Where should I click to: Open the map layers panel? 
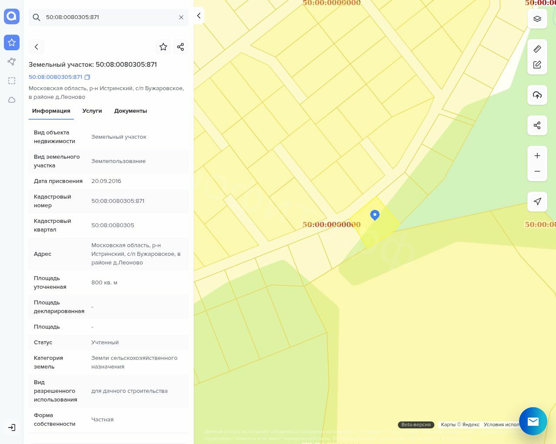click(x=537, y=19)
